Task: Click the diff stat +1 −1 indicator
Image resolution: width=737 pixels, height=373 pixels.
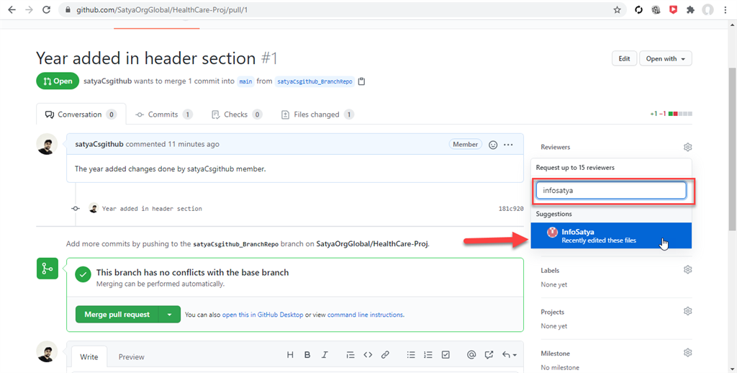Action: tap(671, 114)
